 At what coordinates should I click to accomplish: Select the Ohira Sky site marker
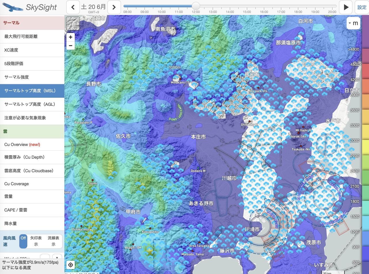click(x=249, y=121)
